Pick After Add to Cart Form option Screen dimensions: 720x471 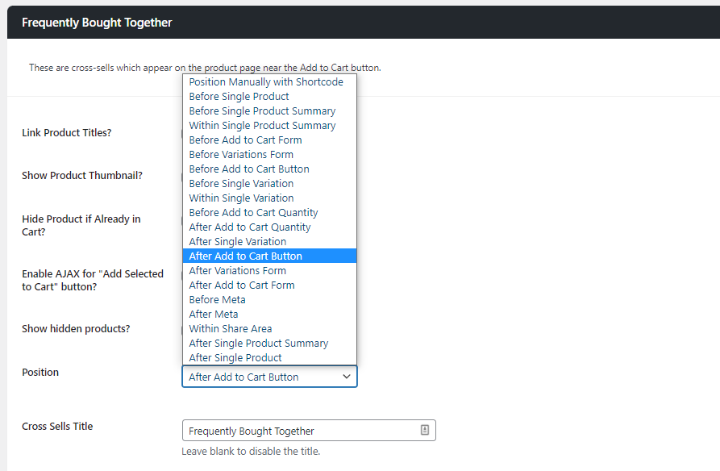pos(242,285)
